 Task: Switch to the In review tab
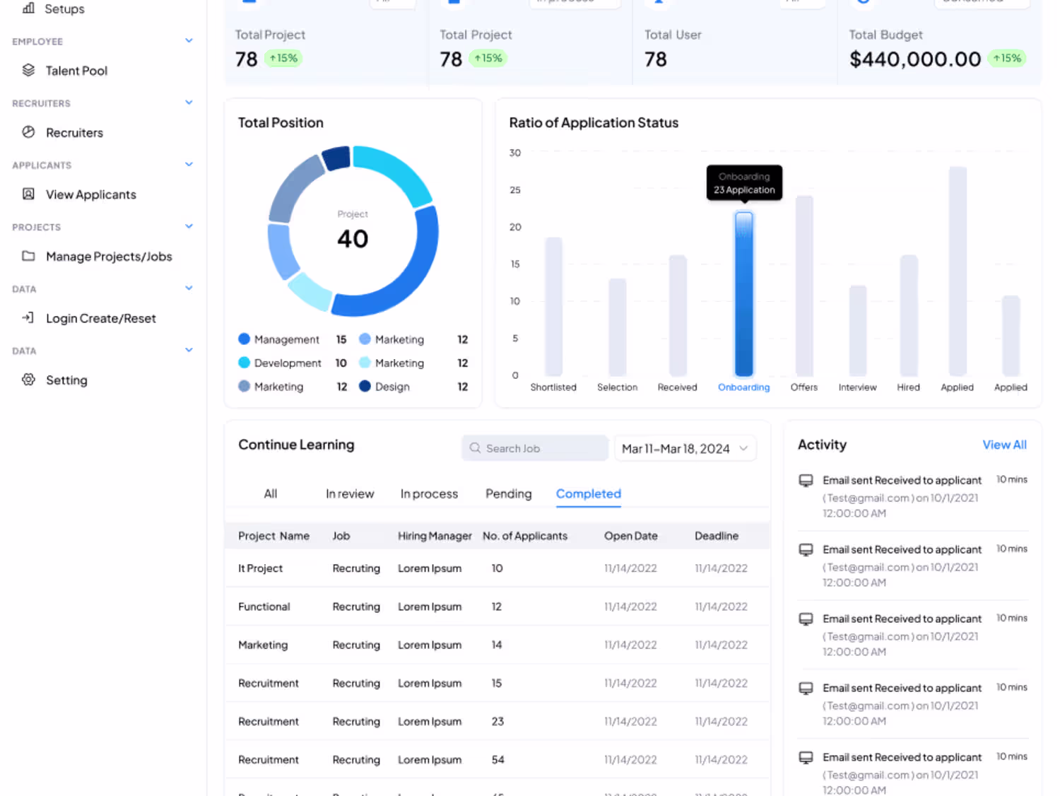[x=350, y=493]
